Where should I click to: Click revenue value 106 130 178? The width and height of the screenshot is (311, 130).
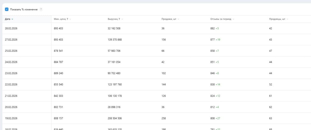coord(115,96)
